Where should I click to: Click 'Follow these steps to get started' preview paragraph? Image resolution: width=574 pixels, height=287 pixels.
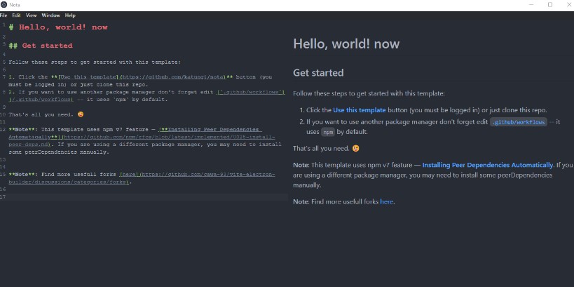[369, 93]
